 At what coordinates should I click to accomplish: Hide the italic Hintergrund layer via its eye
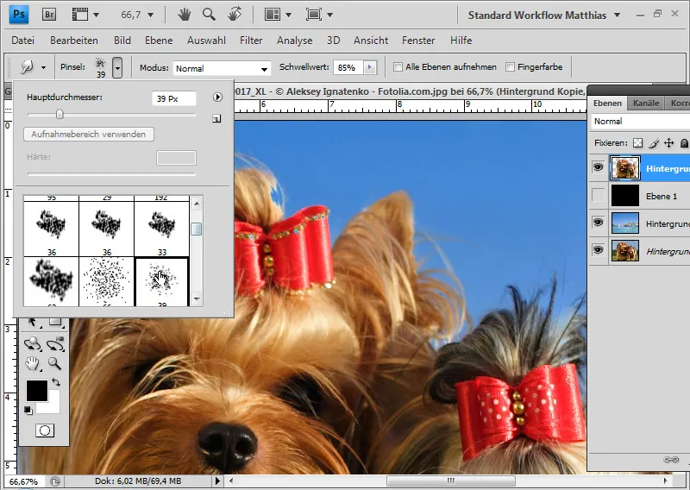tap(598, 250)
